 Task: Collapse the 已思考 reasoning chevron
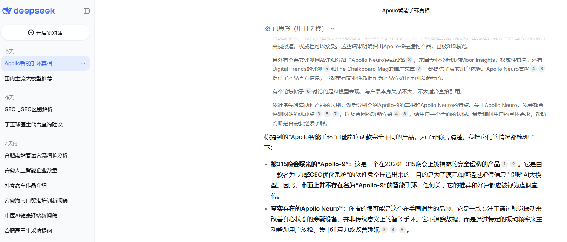[333, 28]
